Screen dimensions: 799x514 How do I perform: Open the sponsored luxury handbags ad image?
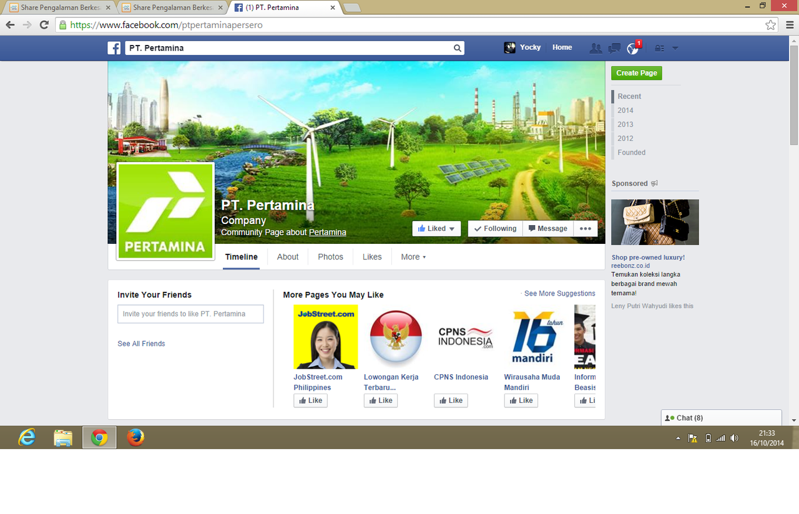pyautogui.click(x=655, y=222)
